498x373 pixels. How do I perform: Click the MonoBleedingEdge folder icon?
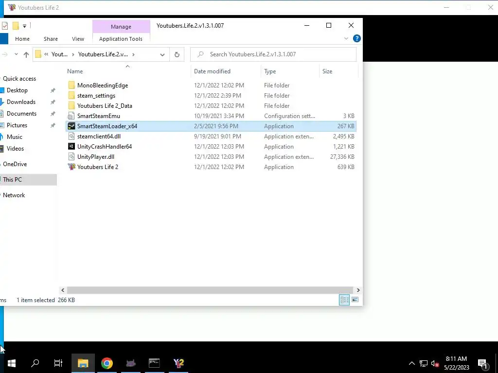pos(71,85)
